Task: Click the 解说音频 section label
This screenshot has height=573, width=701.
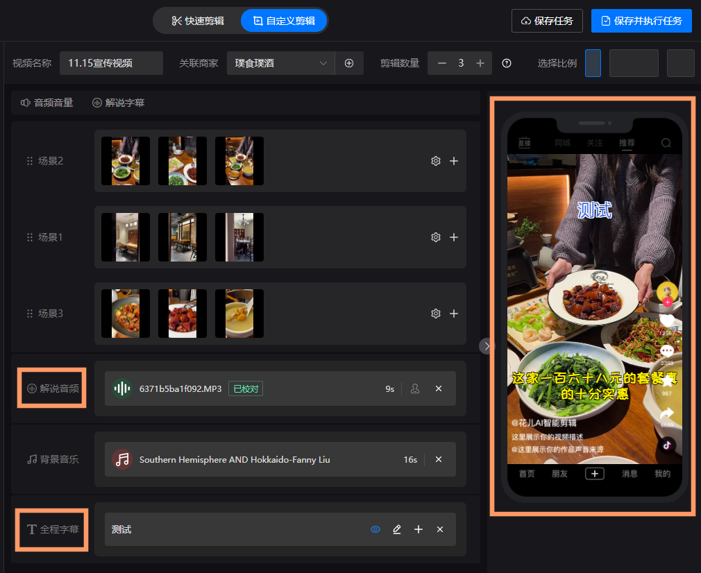Action: [x=53, y=388]
